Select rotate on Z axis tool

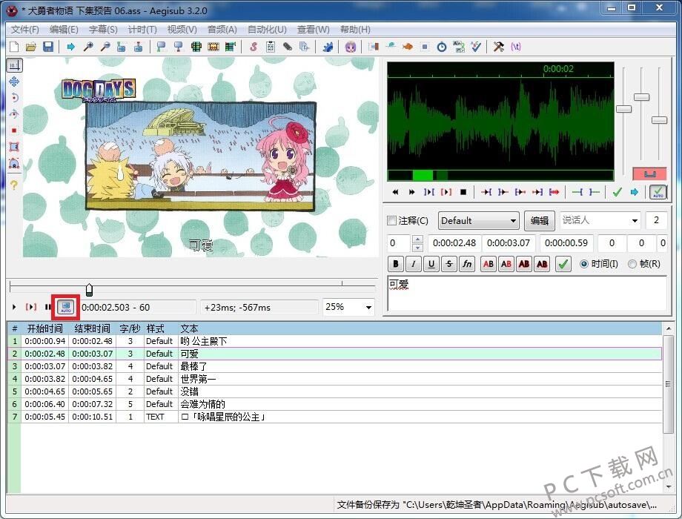point(14,97)
